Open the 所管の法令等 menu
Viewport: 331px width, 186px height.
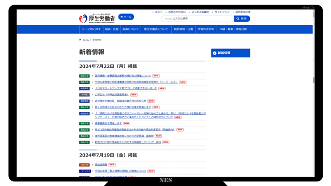click(x=206, y=29)
